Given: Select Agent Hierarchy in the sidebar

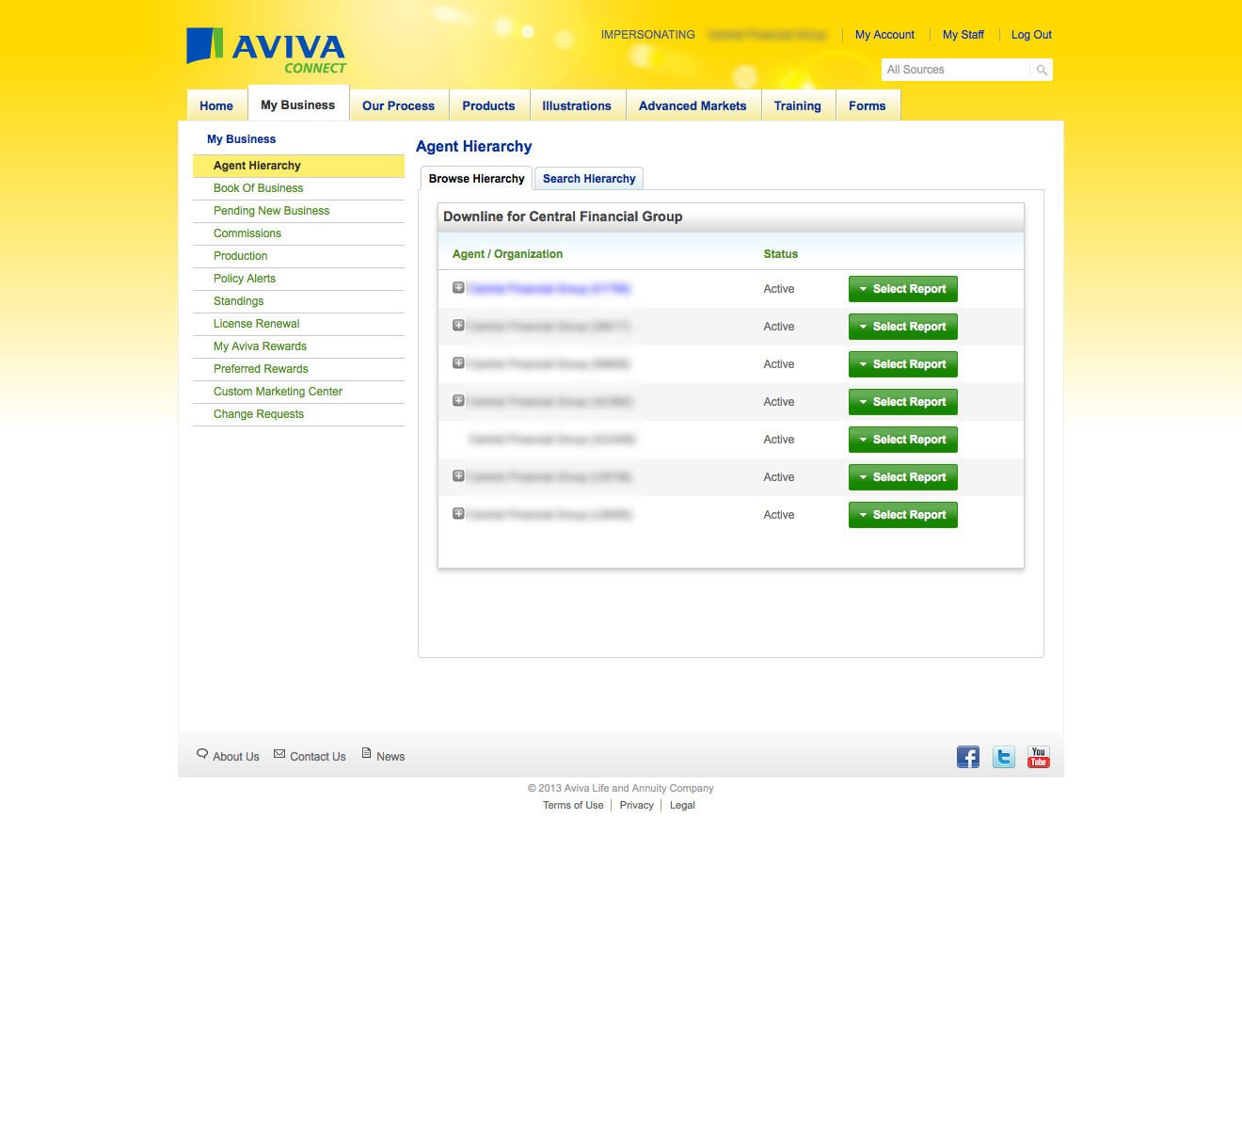Looking at the screenshot, I should pyautogui.click(x=298, y=166).
